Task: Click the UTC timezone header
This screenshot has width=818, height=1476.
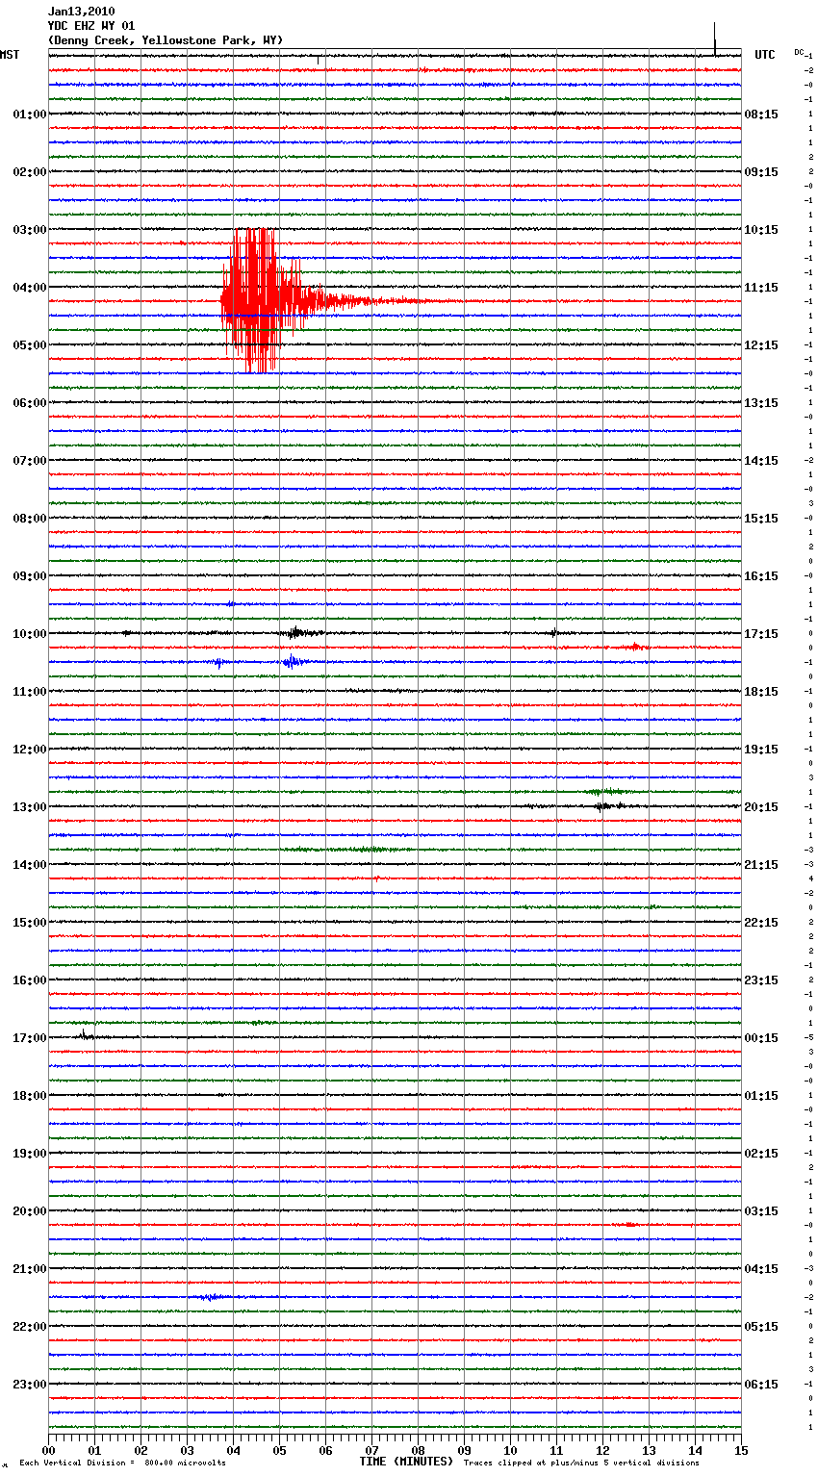Action: (x=765, y=55)
